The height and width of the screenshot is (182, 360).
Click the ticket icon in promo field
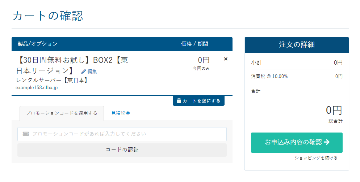coord(26,134)
